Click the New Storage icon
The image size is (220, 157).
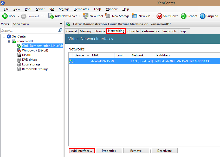tap(108, 16)
